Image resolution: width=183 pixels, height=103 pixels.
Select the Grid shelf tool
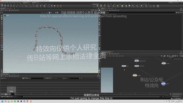[x=14, y=6]
